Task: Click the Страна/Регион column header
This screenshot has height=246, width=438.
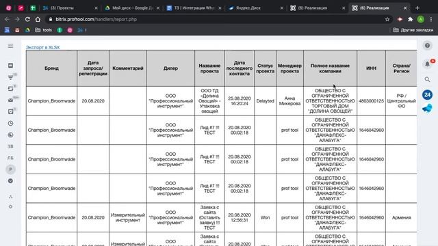Action: click(402, 68)
